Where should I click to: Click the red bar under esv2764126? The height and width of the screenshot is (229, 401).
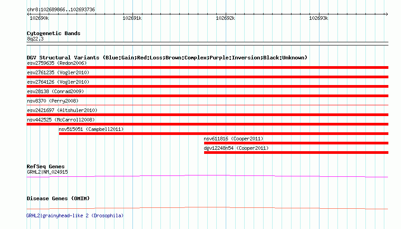207,86
